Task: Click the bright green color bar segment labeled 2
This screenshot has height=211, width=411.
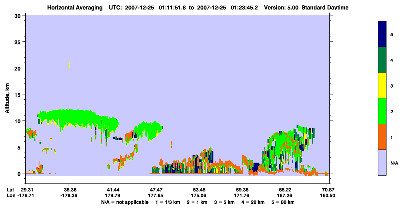Action: (382, 111)
